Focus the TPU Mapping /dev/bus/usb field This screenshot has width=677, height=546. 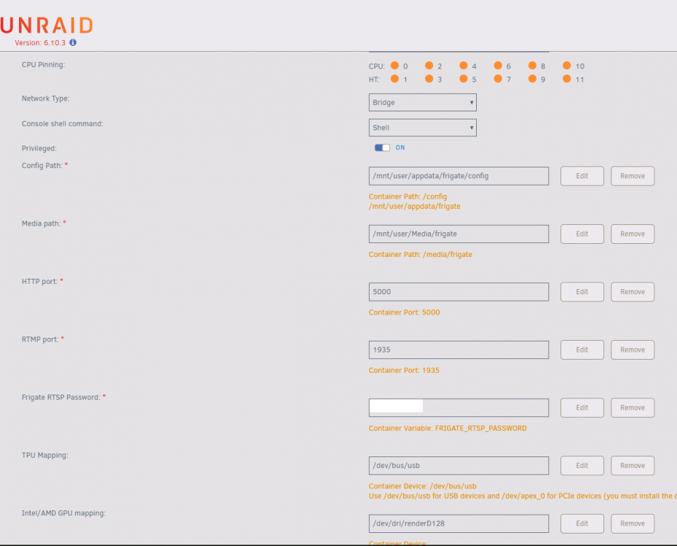point(459,466)
